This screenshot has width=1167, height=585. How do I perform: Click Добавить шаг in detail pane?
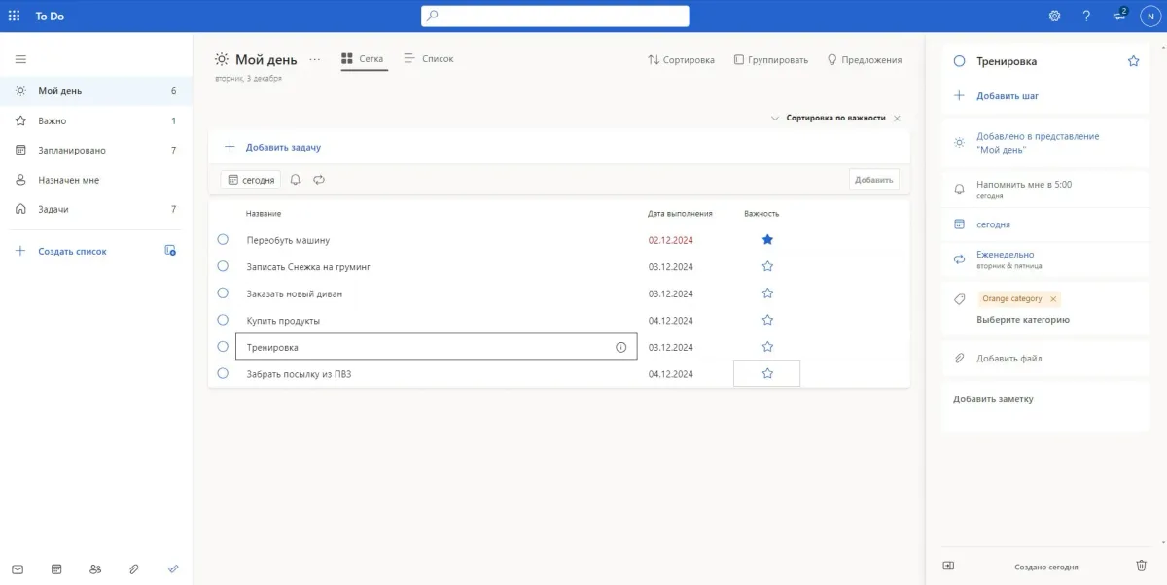point(1008,96)
